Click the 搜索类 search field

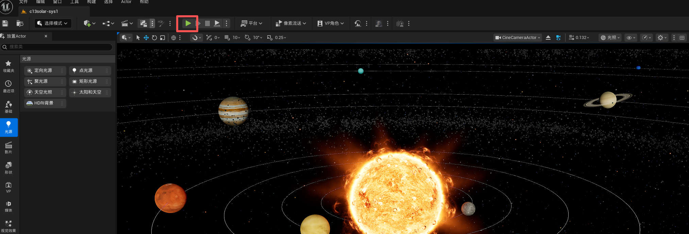pos(57,47)
